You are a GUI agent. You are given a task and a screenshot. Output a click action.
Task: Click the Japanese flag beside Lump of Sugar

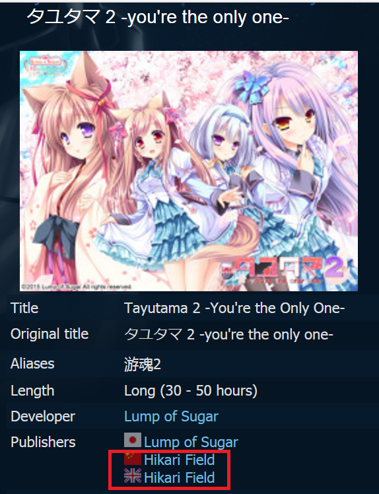click(x=132, y=440)
